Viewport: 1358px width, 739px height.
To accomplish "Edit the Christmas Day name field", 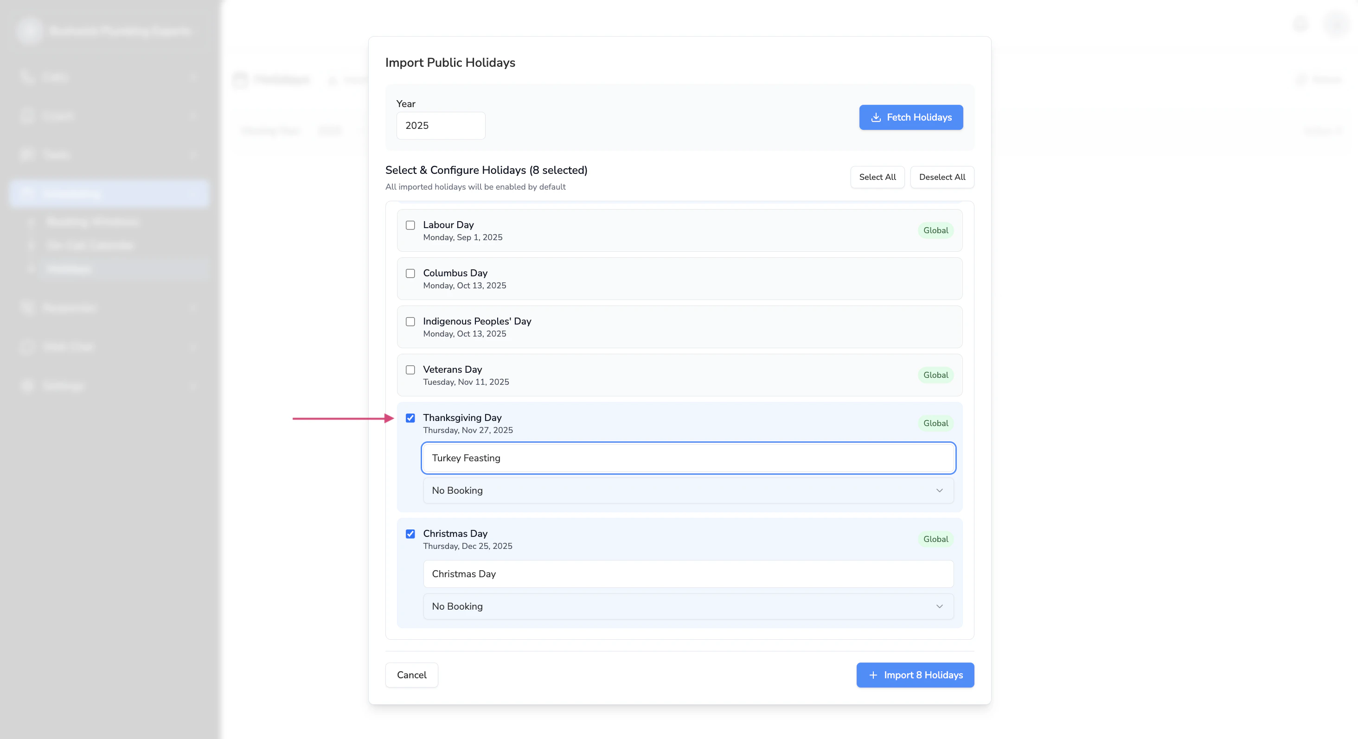I will click(x=687, y=574).
